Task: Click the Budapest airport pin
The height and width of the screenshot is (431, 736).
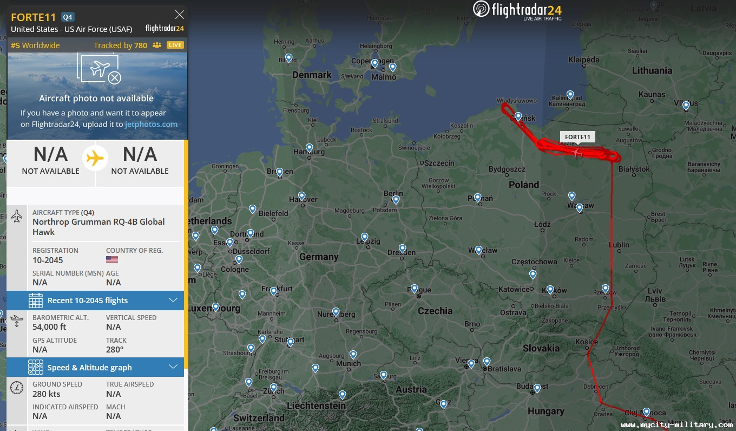Action: click(537, 388)
